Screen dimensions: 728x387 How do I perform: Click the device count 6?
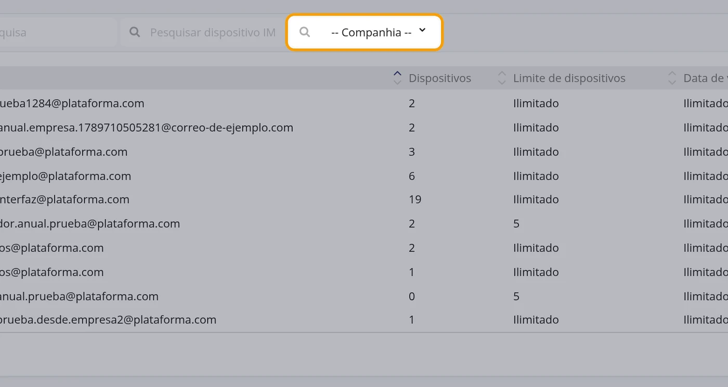412,176
